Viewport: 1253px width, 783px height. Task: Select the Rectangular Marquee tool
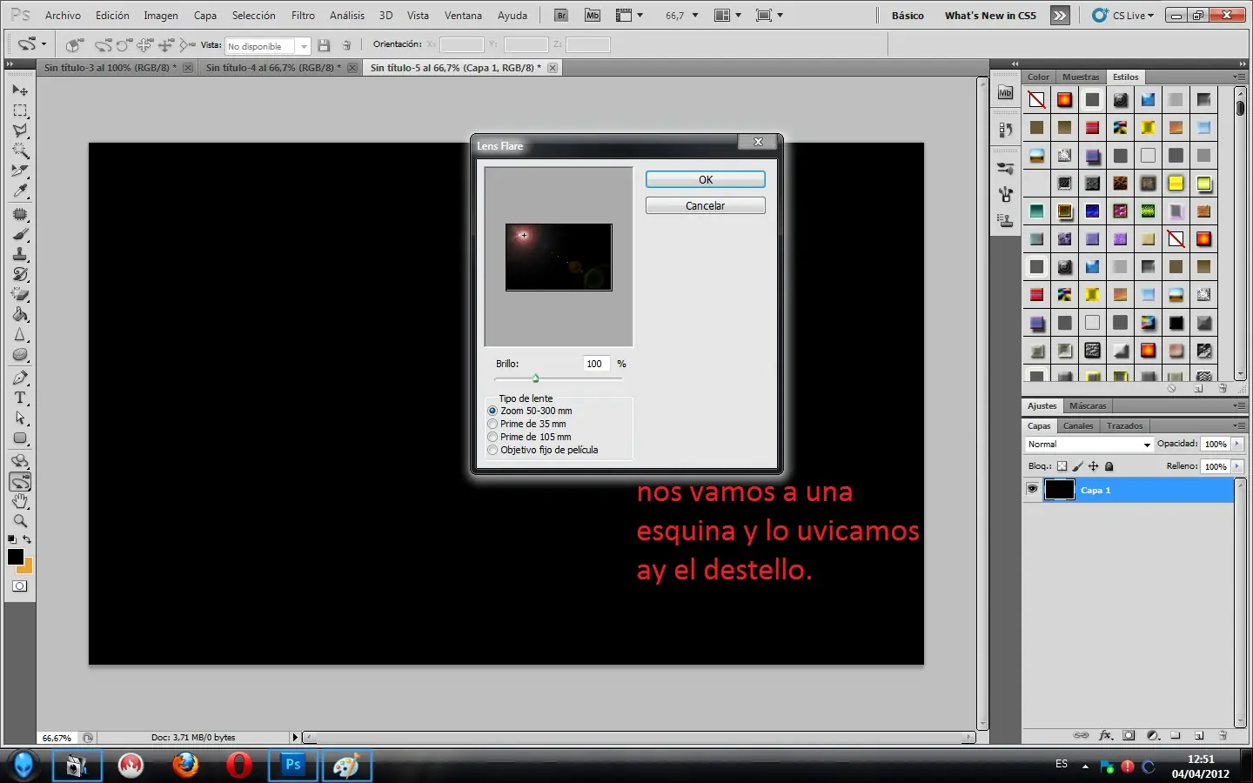(20, 111)
